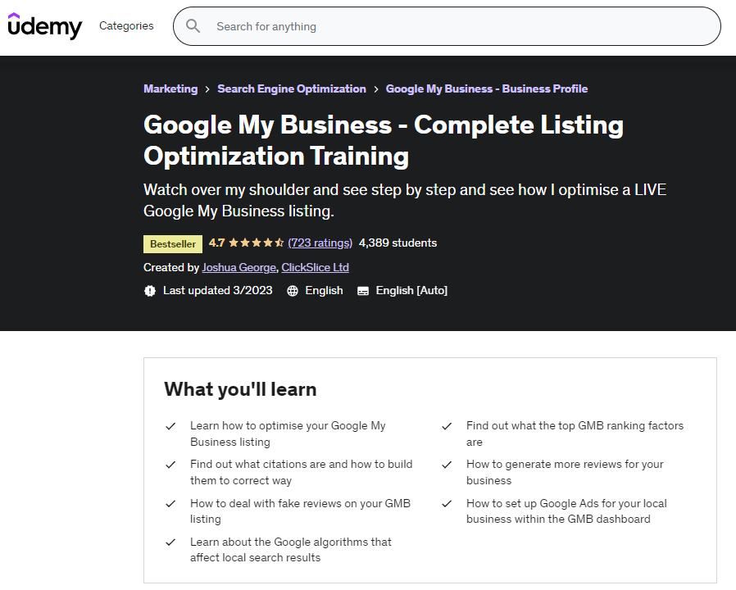This screenshot has width=736, height=590.
Task: Open the Categories menu
Action: point(126,26)
